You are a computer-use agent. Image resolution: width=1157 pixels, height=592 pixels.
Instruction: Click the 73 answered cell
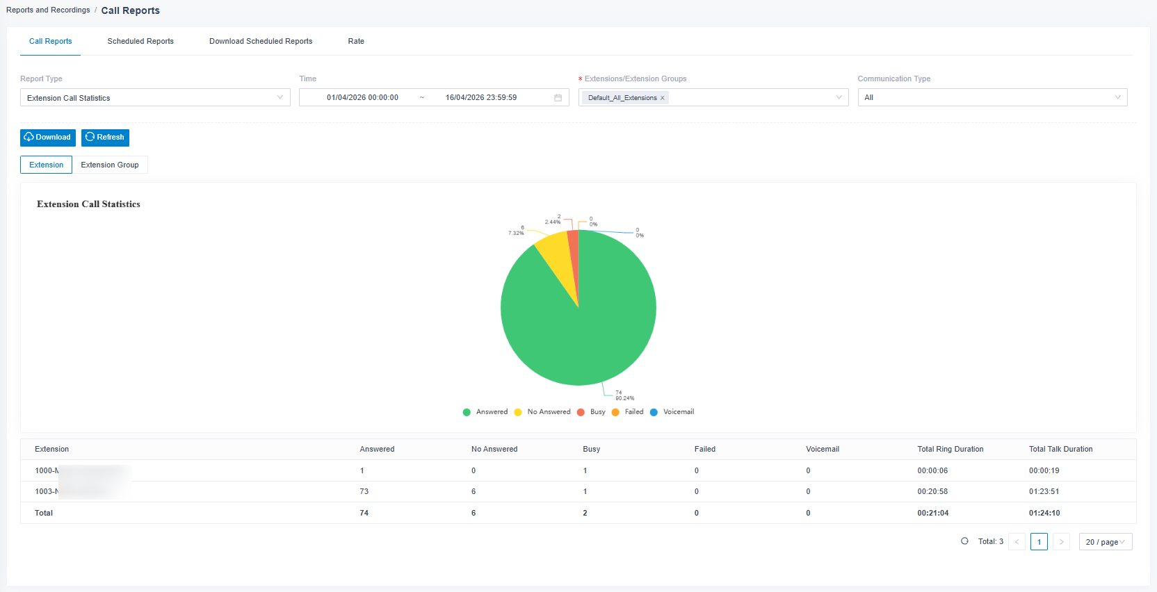coord(364,491)
